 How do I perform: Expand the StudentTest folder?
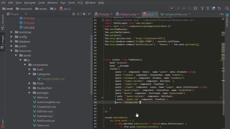pyautogui.click(x=29, y=88)
